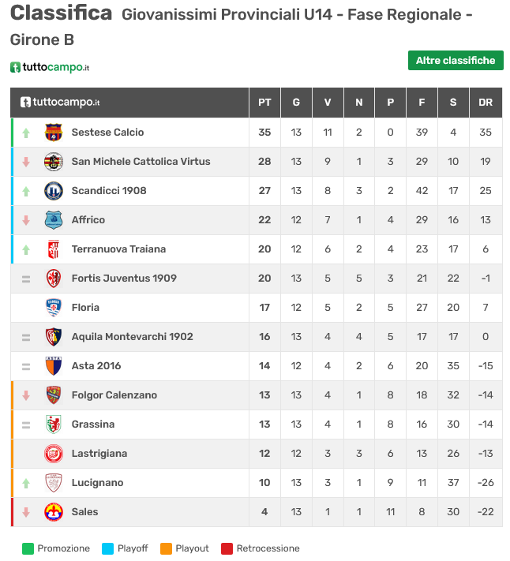Click the Affrico team badge
Viewport: 510px width, 561px height.
click(54, 220)
